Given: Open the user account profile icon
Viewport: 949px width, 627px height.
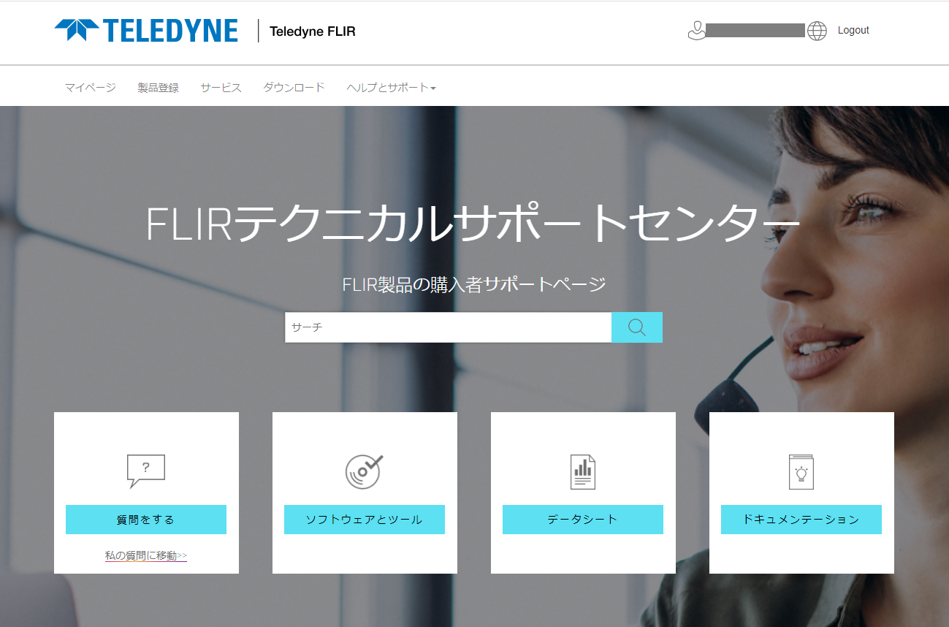Looking at the screenshot, I should (697, 31).
